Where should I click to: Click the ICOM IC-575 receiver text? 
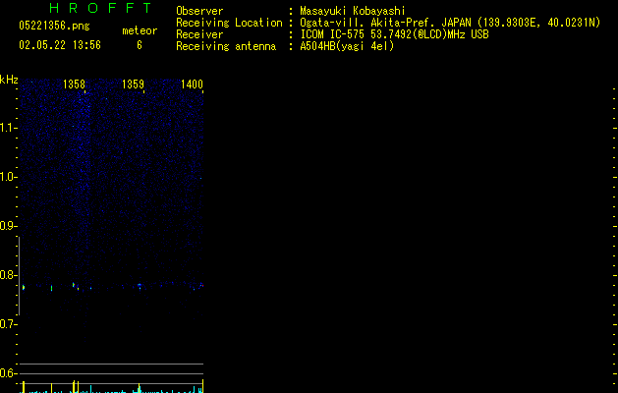[x=394, y=34]
